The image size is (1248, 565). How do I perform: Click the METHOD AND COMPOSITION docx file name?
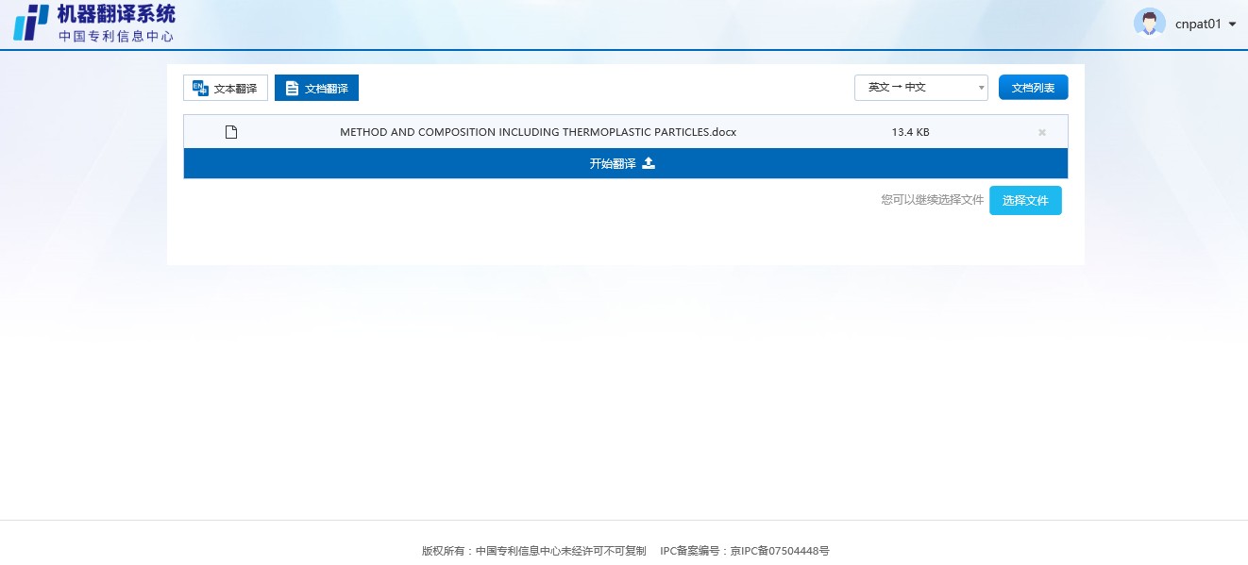click(x=537, y=132)
